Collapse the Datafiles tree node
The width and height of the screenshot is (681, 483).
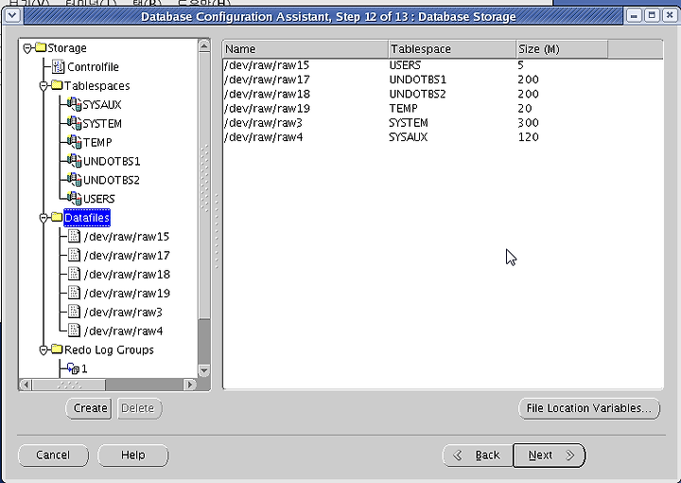point(44,218)
